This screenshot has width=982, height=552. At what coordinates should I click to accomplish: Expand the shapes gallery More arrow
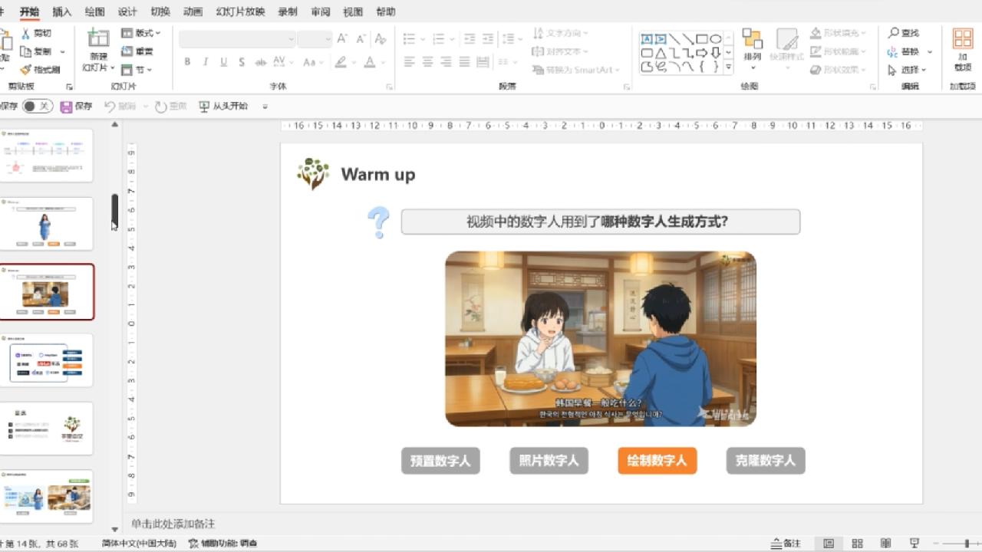pos(728,67)
